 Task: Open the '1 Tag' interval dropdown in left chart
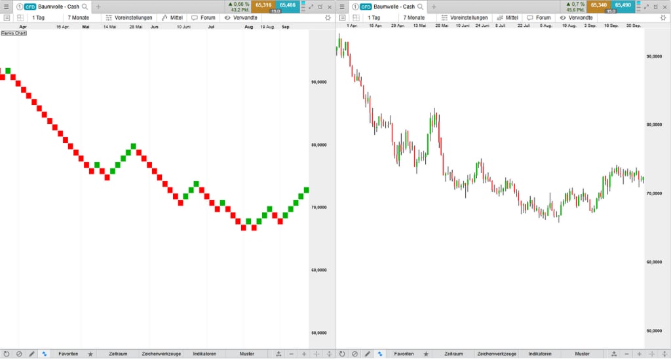pos(38,18)
